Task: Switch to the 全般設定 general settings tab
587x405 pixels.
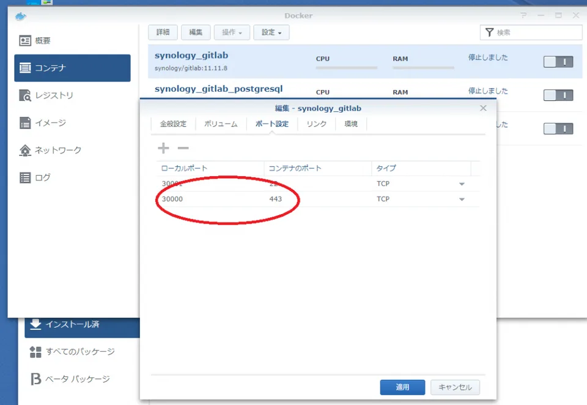Action: click(173, 124)
